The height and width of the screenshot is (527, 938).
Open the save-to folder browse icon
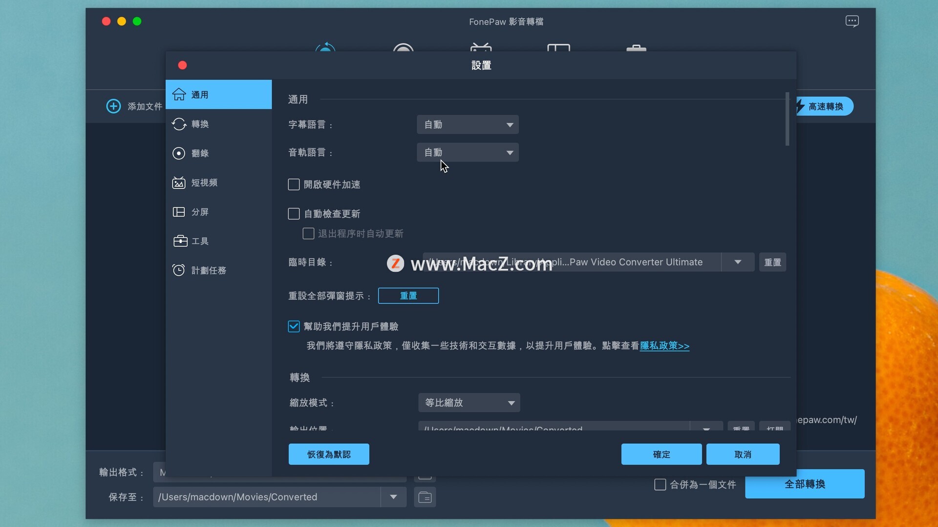click(x=425, y=497)
